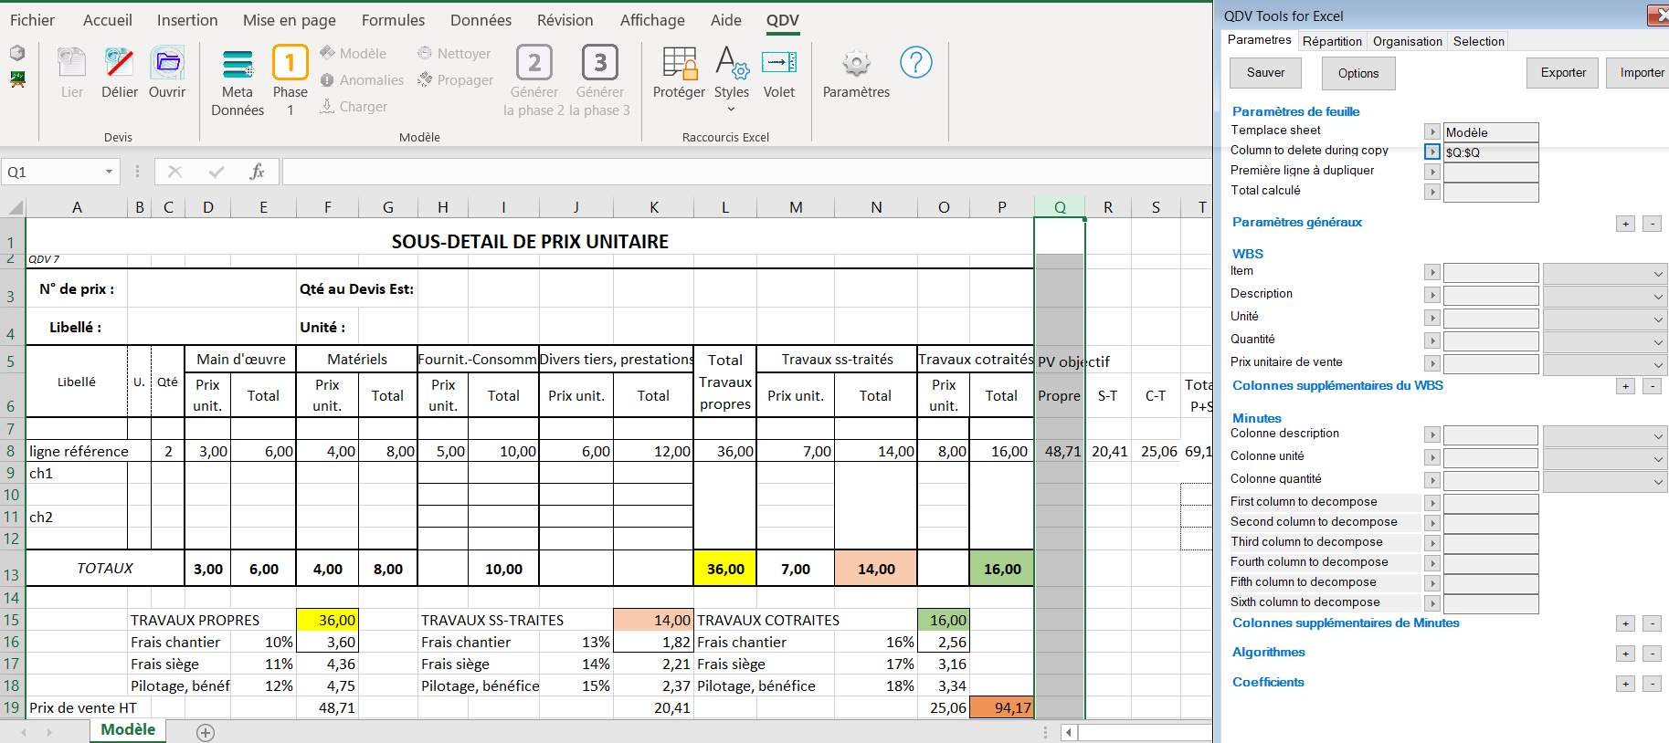Select the Modèle sheet tab
The width and height of the screenshot is (1669, 743).
pyautogui.click(x=128, y=730)
